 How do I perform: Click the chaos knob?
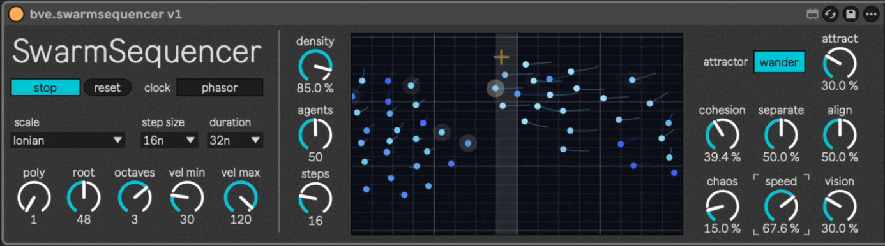tap(722, 206)
